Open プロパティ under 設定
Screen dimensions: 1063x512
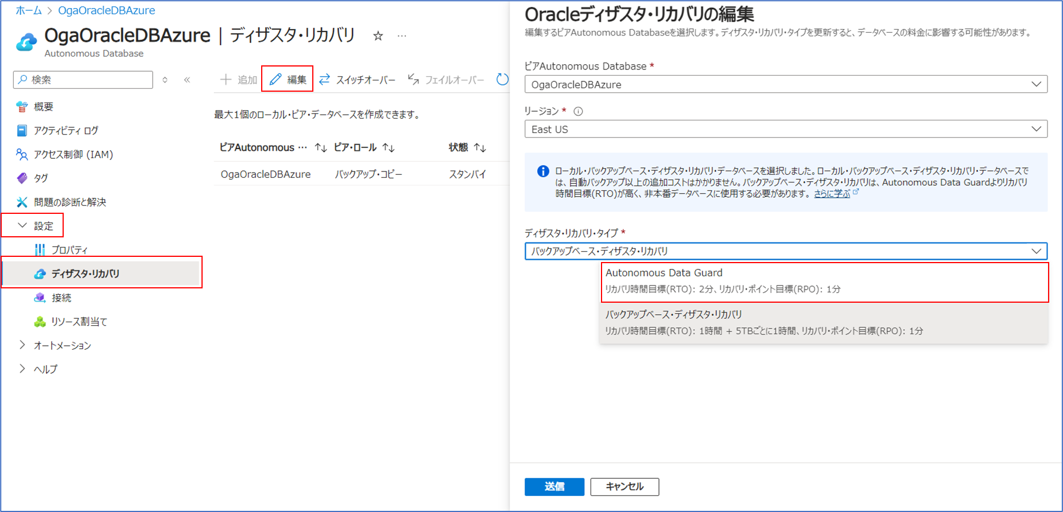(x=70, y=250)
